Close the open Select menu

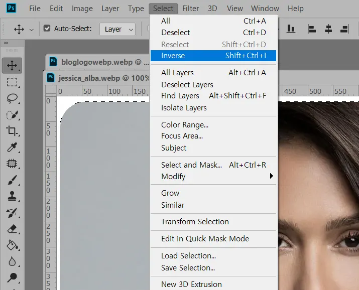pyautogui.click(x=163, y=9)
